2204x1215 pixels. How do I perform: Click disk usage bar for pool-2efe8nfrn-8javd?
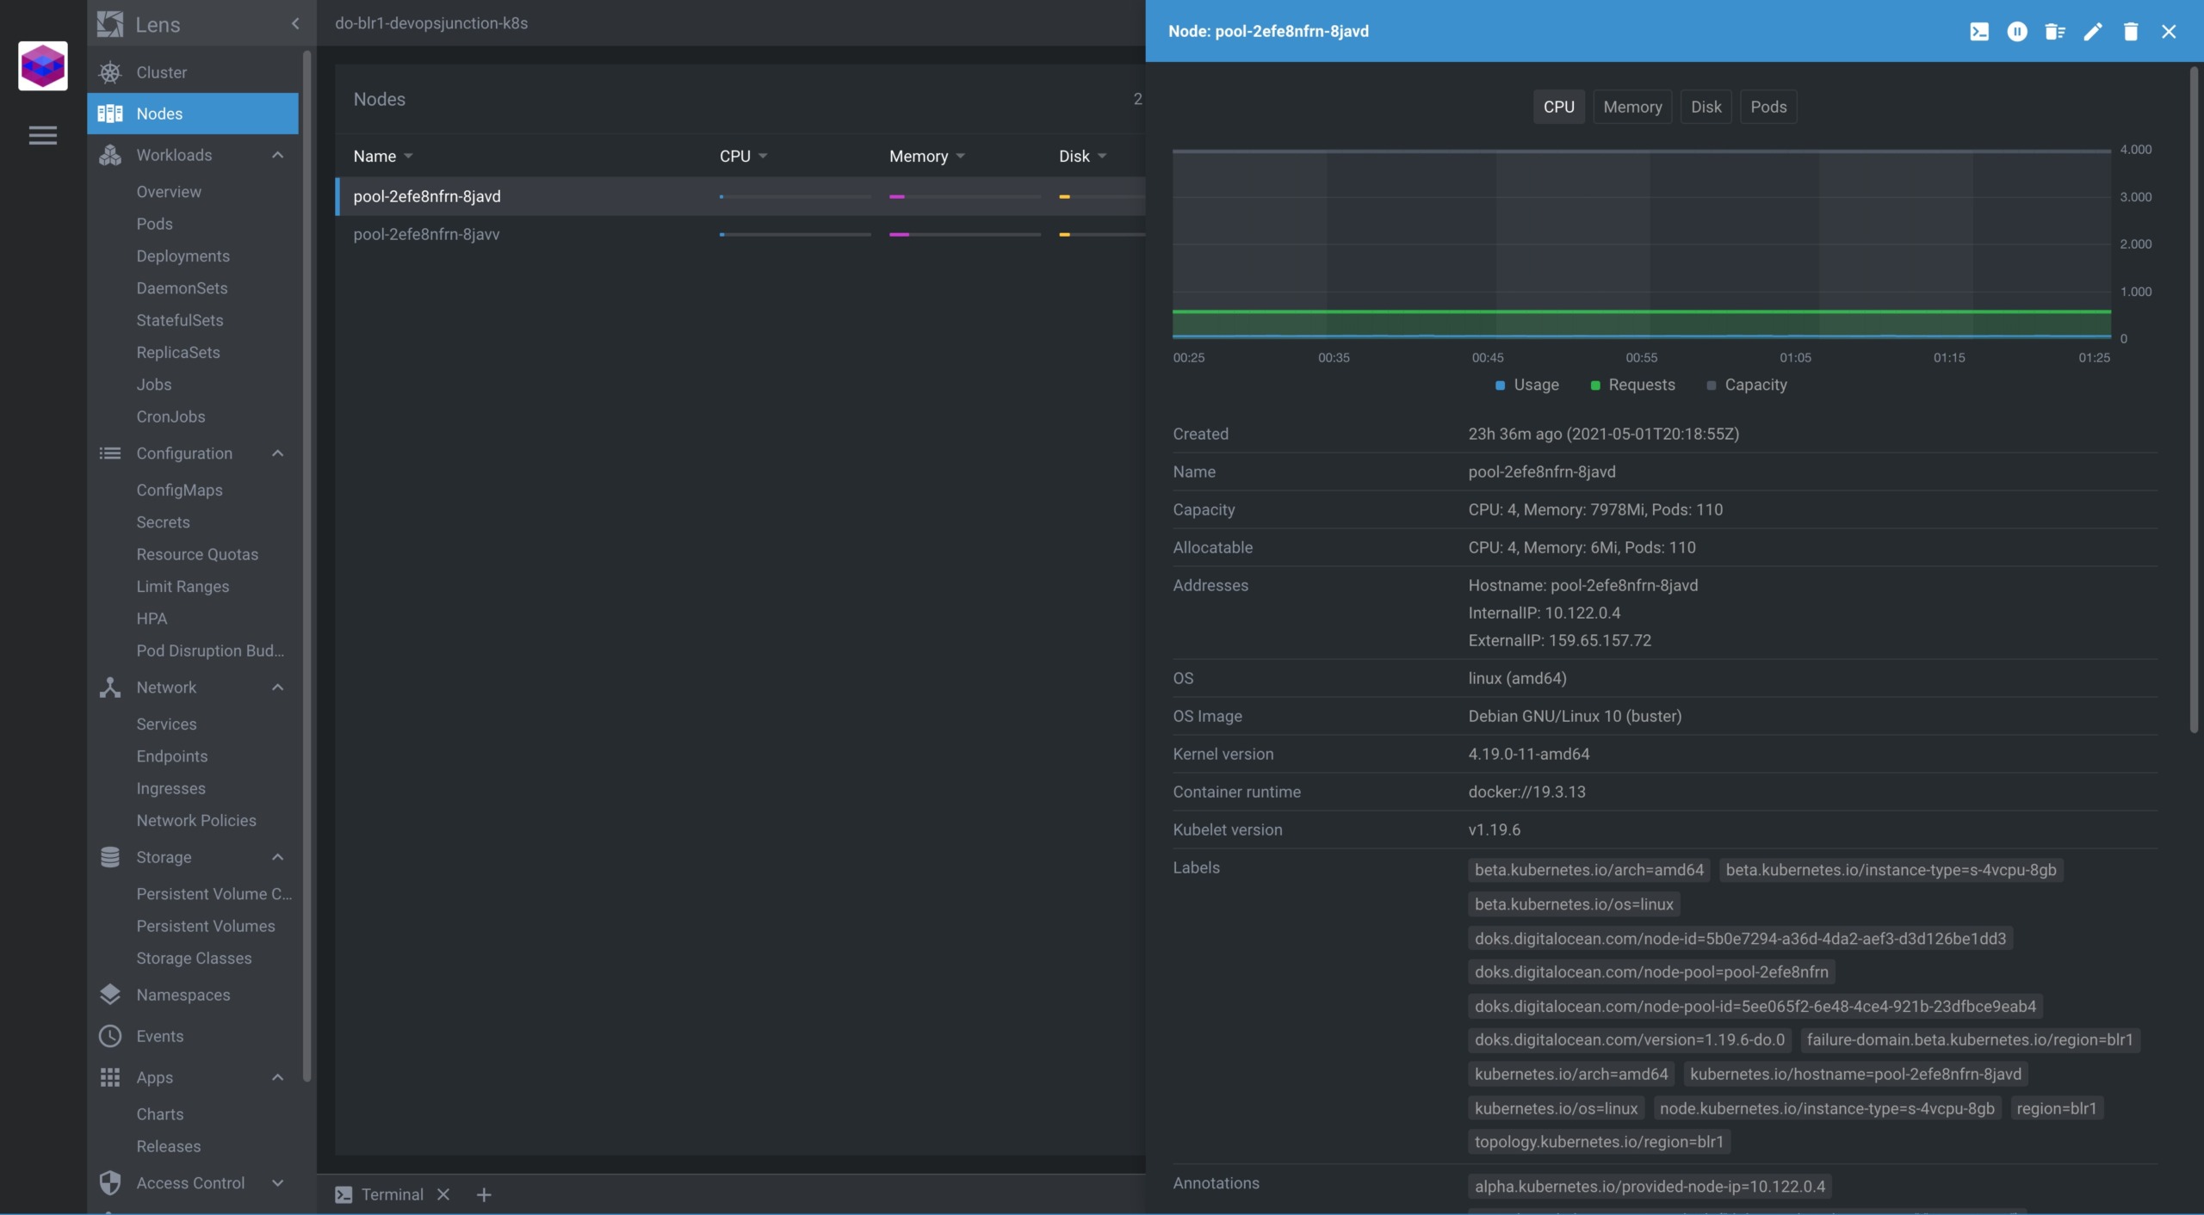1102,197
